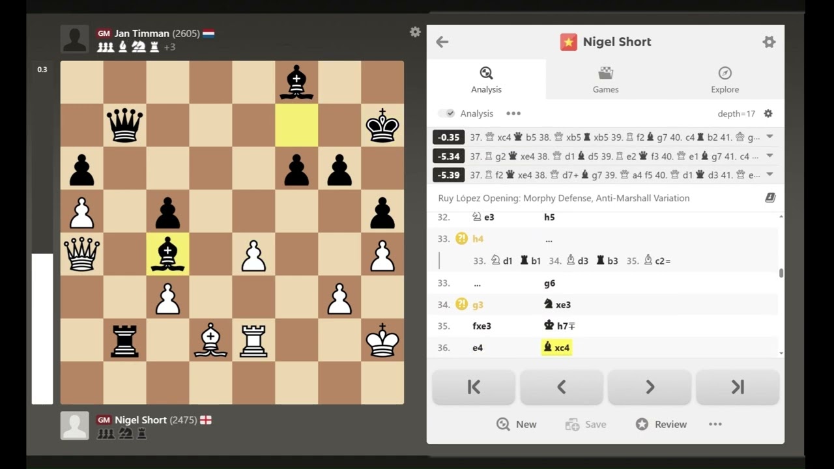
Task: Open board settings gear above the chessboard
Action: pyautogui.click(x=415, y=32)
